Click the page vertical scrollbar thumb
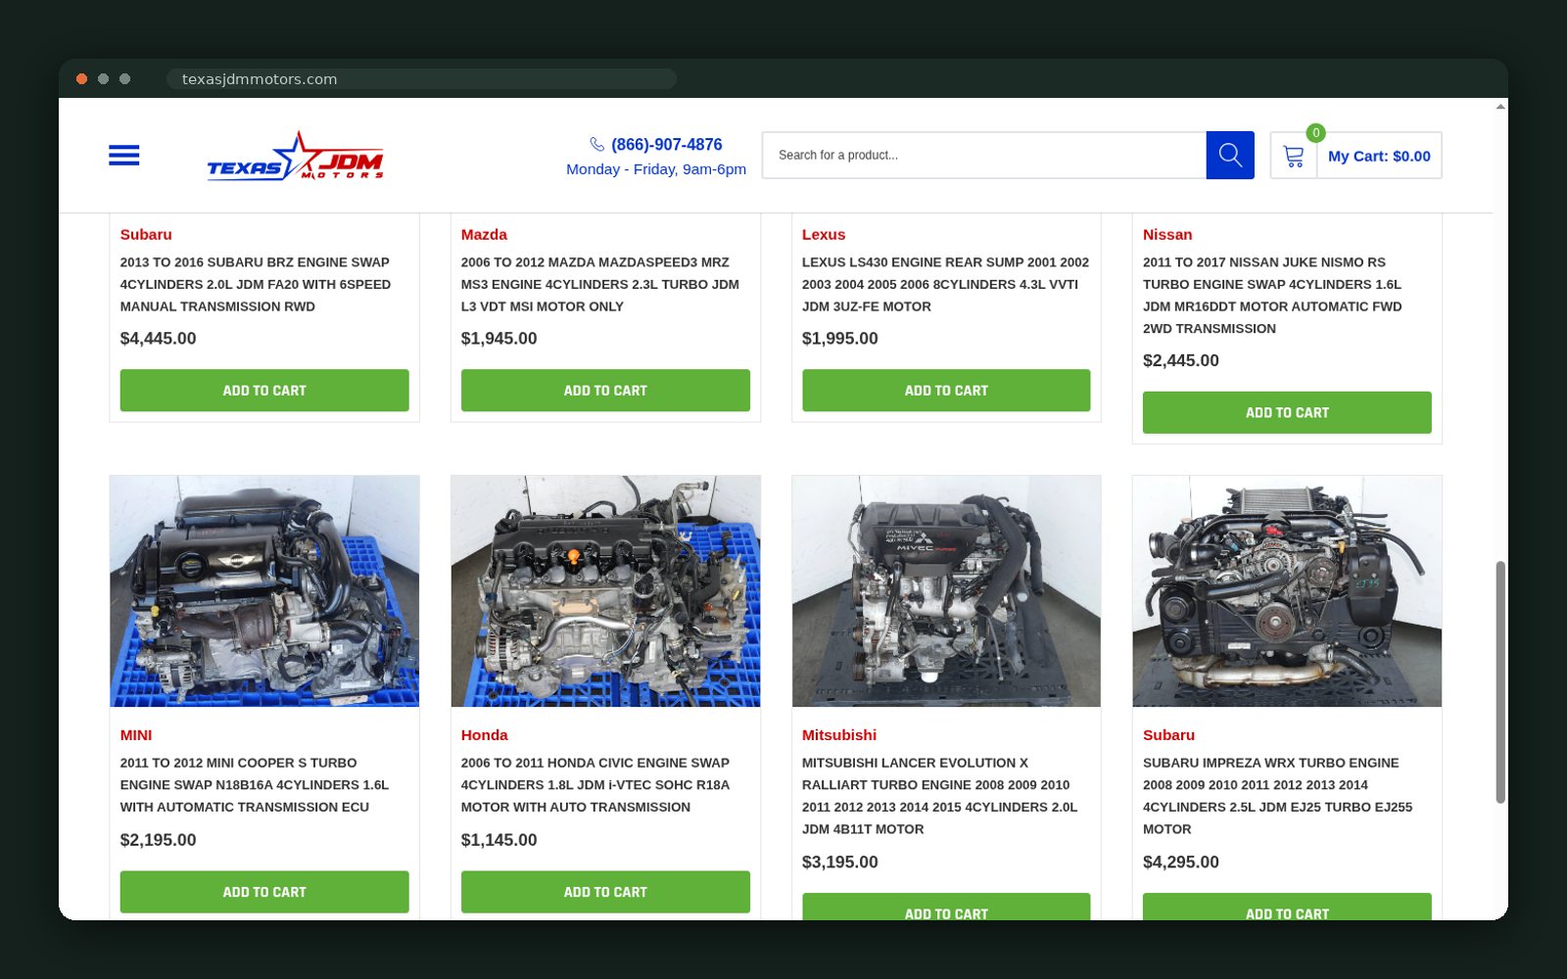 click(x=1499, y=682)
